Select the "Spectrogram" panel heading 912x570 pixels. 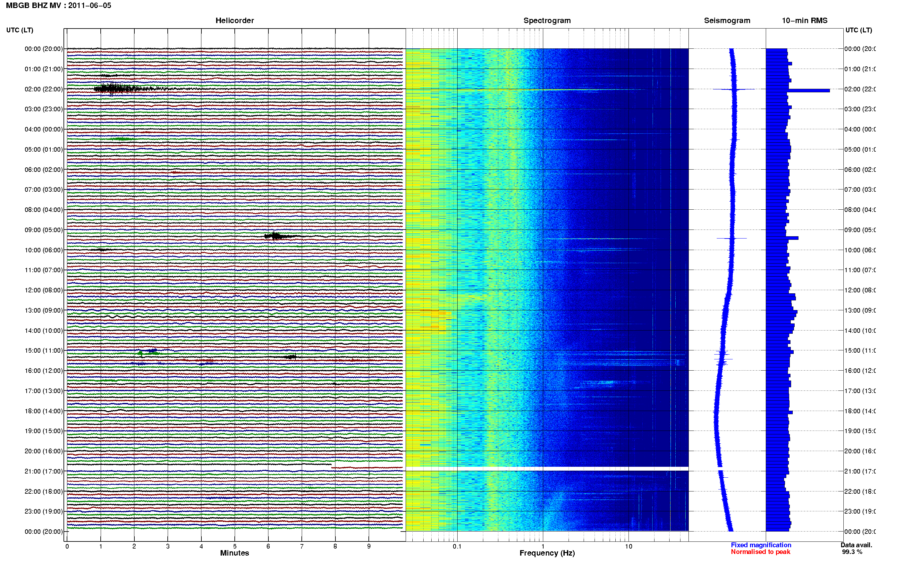(547, 21)
